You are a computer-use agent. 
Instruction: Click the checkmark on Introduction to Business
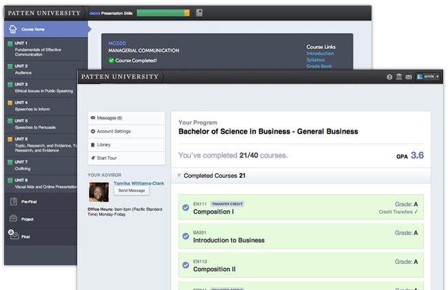[185, 236]
